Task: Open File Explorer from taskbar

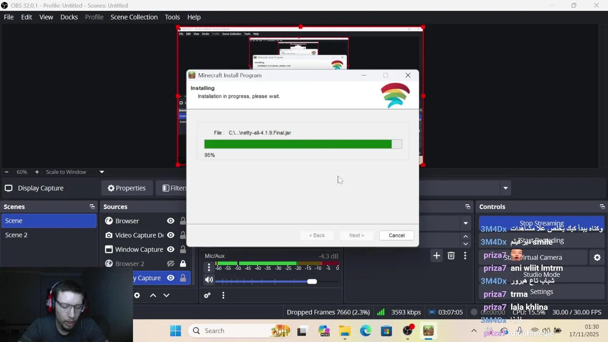Action: coord(345,331)
